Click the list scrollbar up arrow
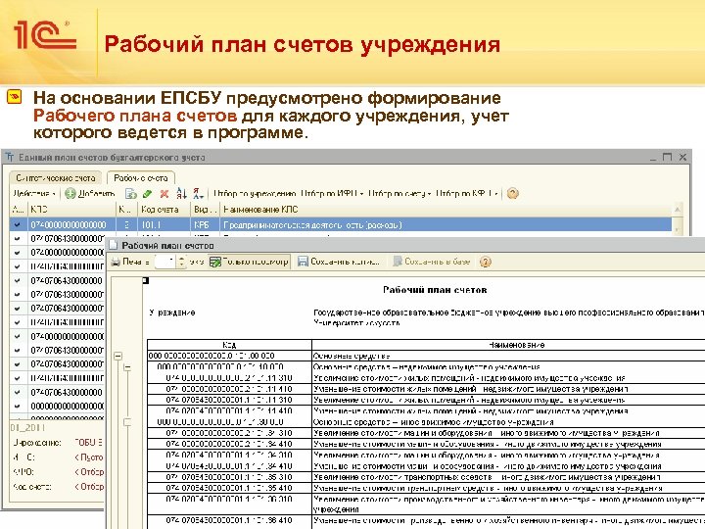Viewport: 705px width, 529px height. pyautogui.click(x=678, y=210)
